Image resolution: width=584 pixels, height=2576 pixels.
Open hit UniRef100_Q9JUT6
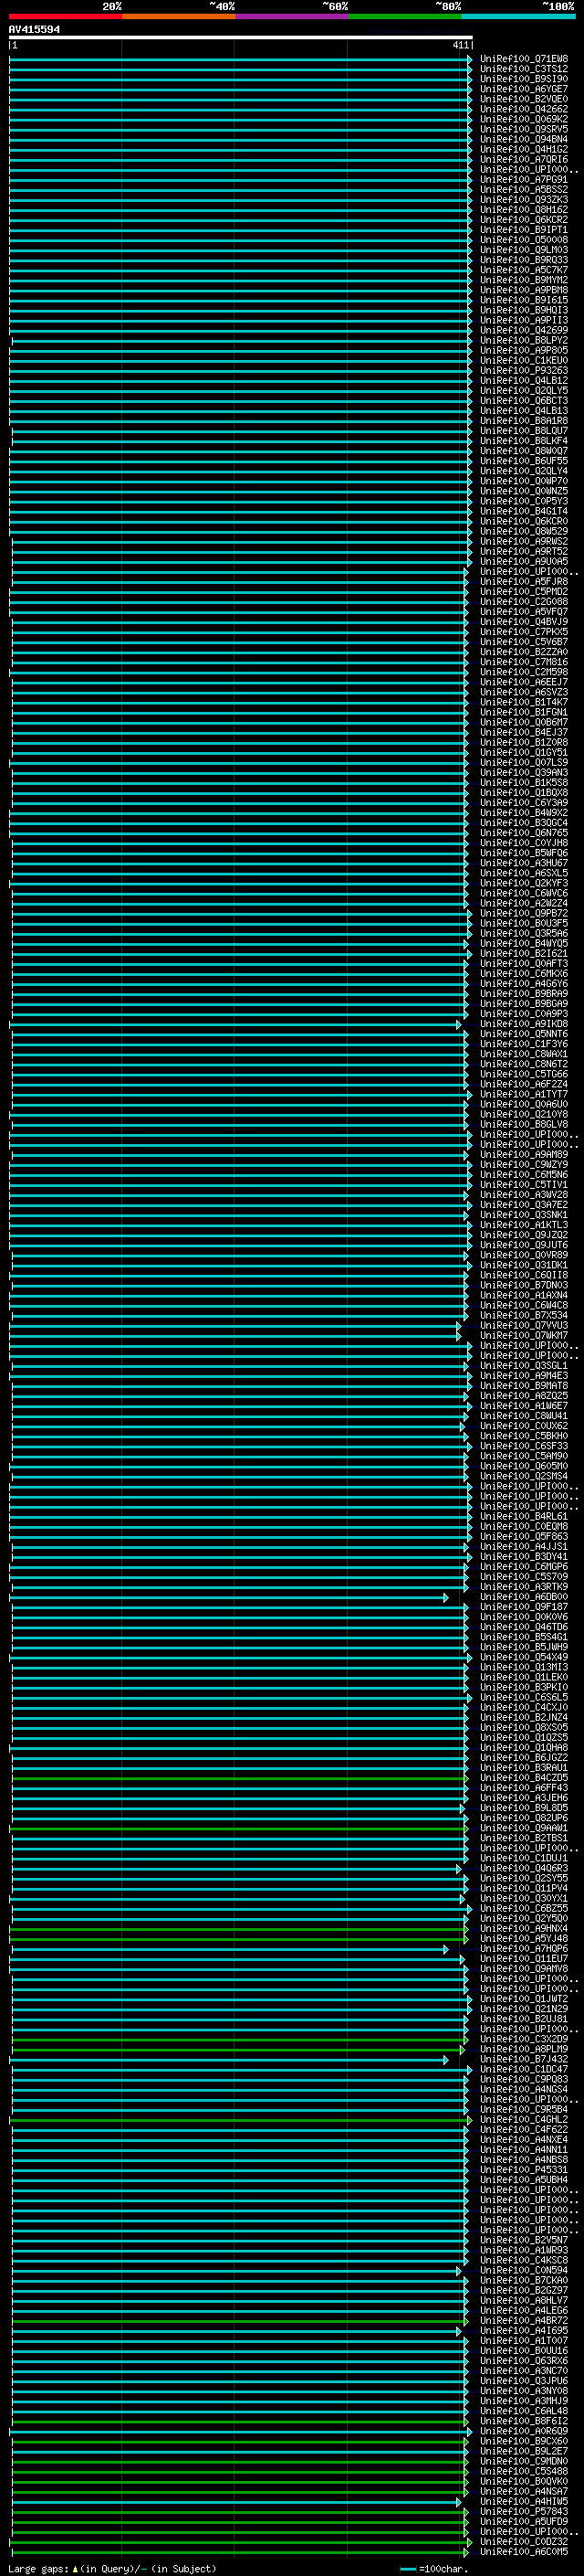pos(524,1245)
